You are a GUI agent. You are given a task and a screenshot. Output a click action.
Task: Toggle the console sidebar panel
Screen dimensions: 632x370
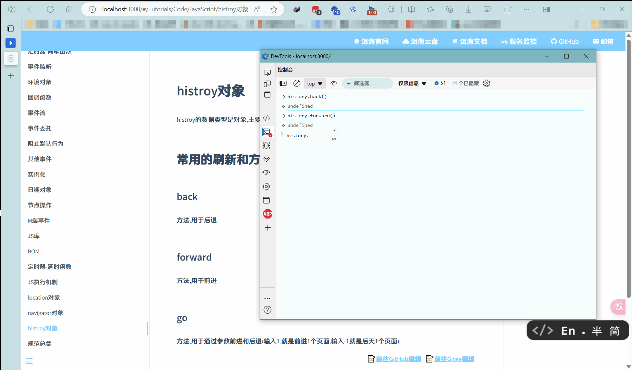(x=283, y=83)
